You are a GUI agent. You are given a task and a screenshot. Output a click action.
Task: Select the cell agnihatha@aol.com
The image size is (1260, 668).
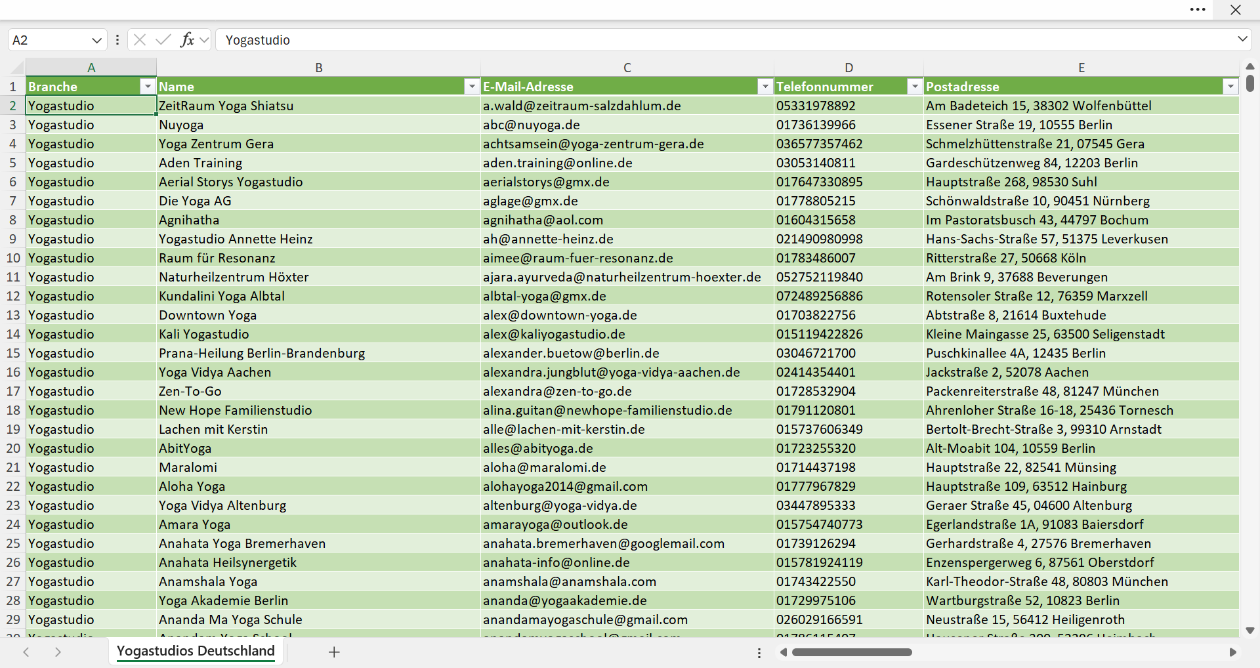pos(627,220)
